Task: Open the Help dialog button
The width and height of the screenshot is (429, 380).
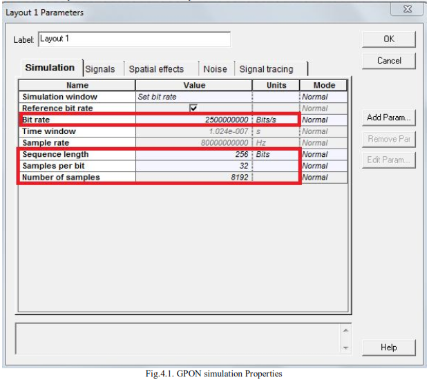Action: click(389, 348)
